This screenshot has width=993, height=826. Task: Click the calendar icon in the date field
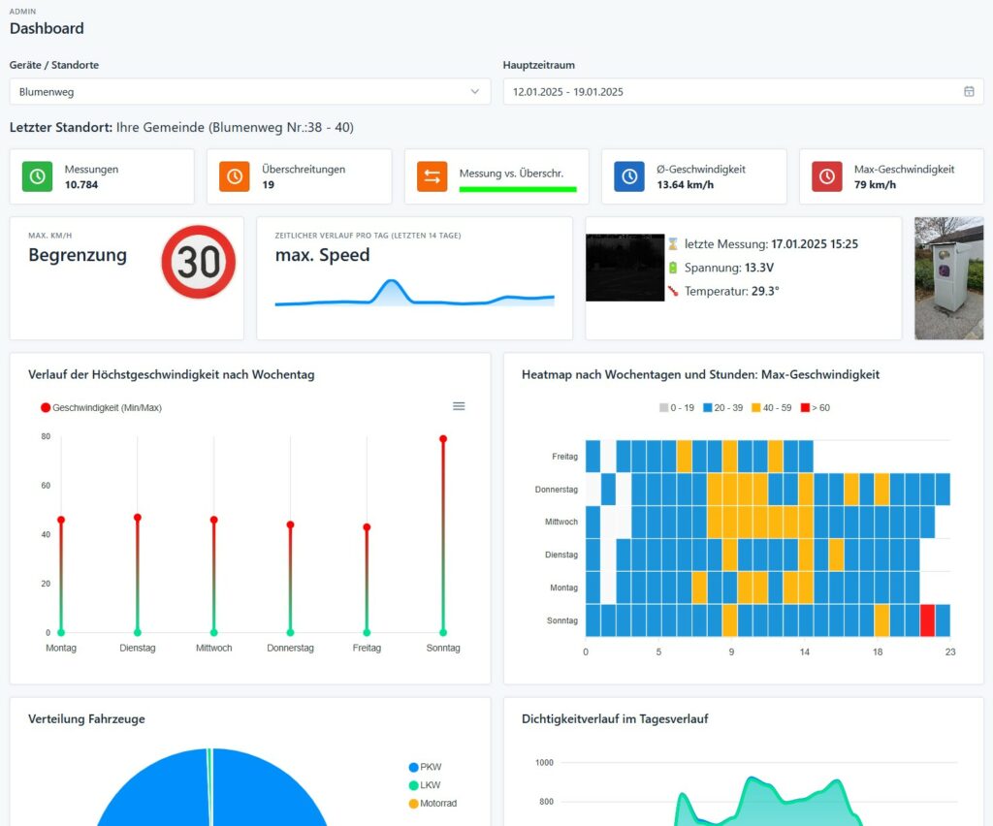(x=969, y=92)
